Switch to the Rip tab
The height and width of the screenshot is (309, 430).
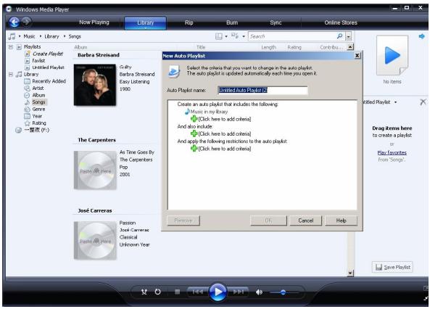[x=189, y=22]
